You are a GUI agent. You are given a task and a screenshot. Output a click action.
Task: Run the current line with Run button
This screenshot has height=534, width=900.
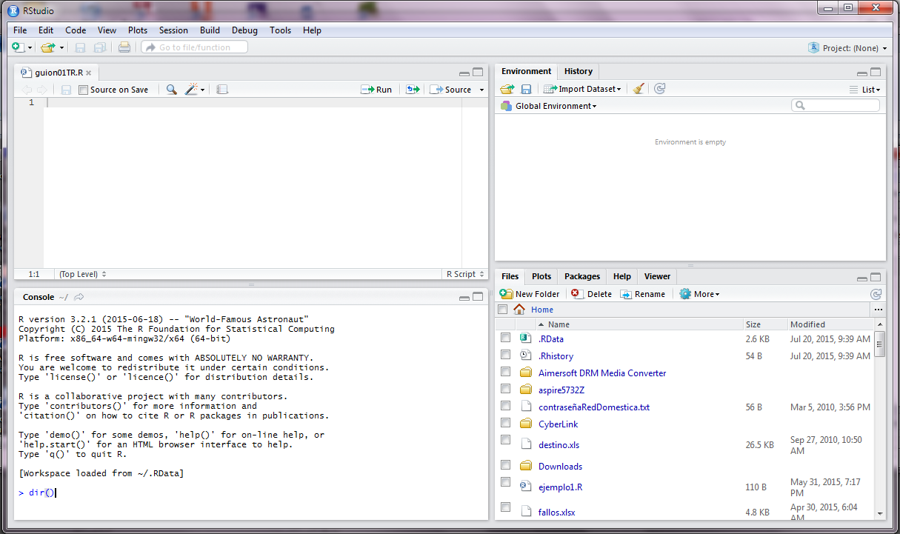[376, 90]
